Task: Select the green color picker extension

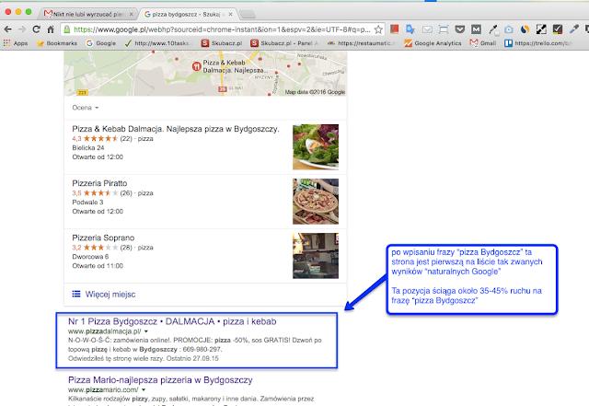Action: pos(493,29)
